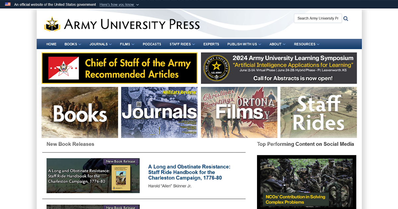
Task: Click the Army University Press title text logo
Action: pos(132,25)
